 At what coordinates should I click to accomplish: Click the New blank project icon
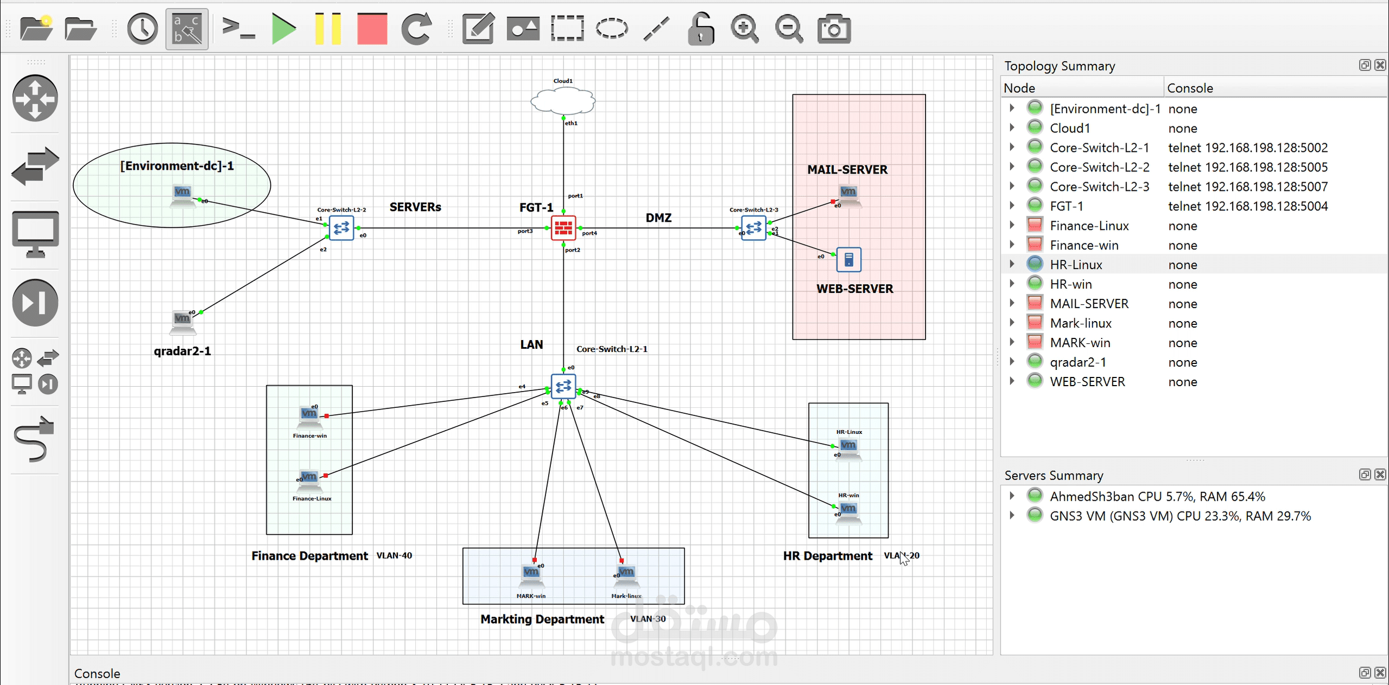click(36, 29)
